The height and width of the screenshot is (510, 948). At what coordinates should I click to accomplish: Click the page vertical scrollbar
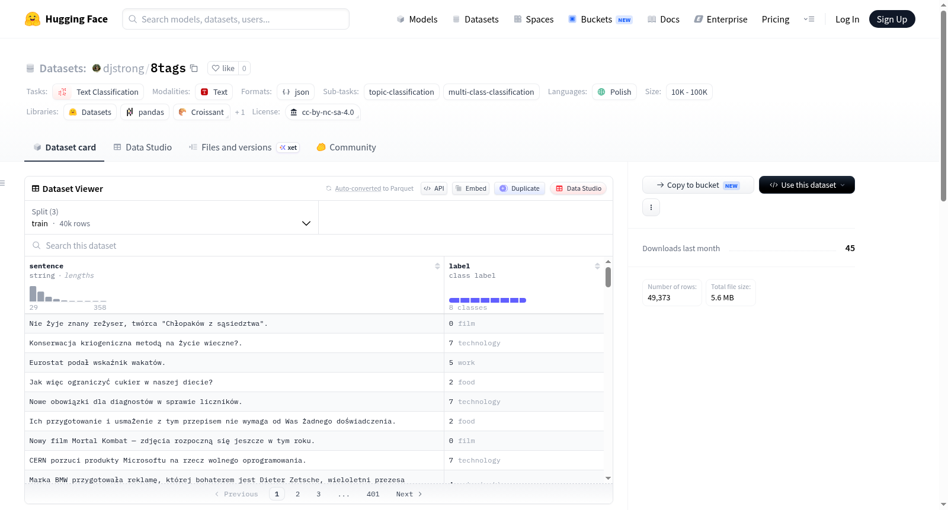pyautogui.click(x=943, y=107)
